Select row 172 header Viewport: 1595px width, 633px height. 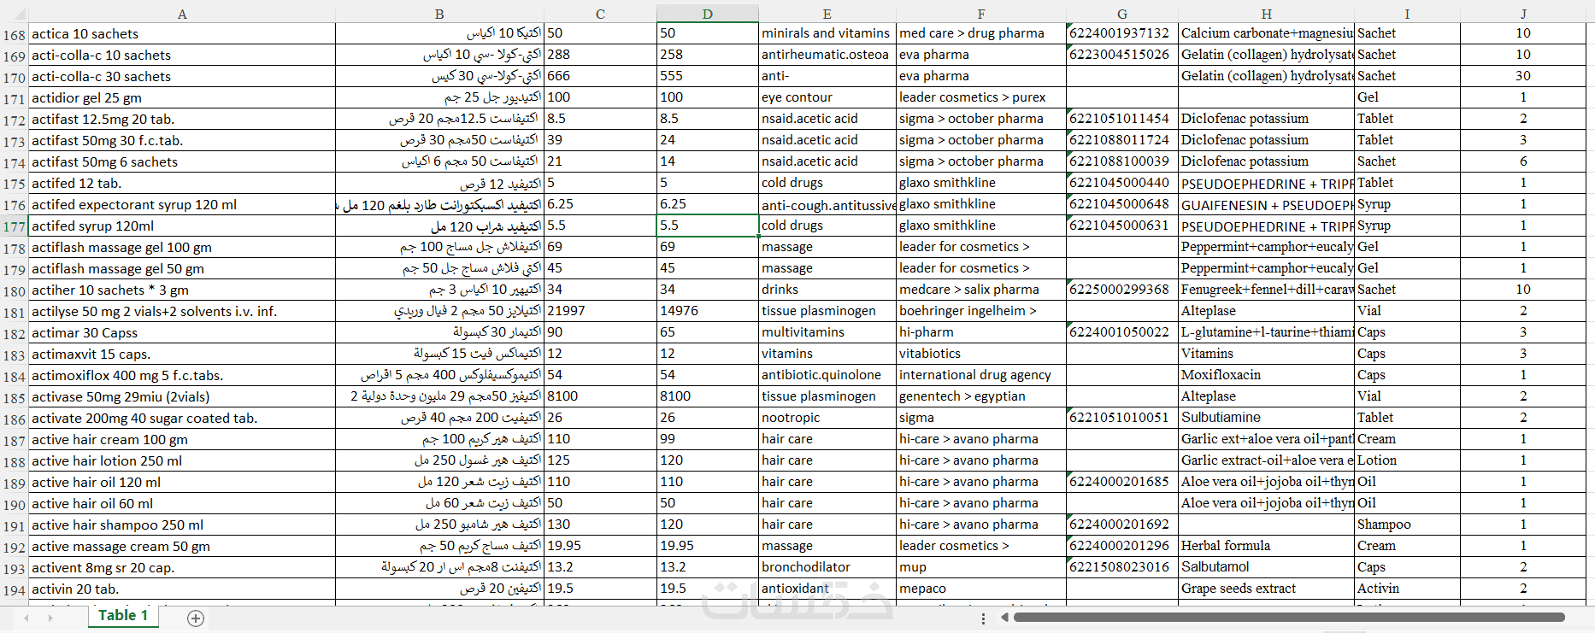click(15, 120)
